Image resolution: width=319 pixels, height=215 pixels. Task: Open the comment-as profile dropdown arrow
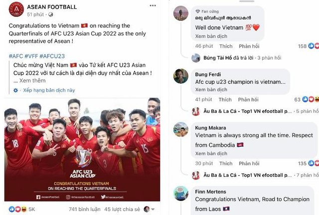tap(153, 210)
